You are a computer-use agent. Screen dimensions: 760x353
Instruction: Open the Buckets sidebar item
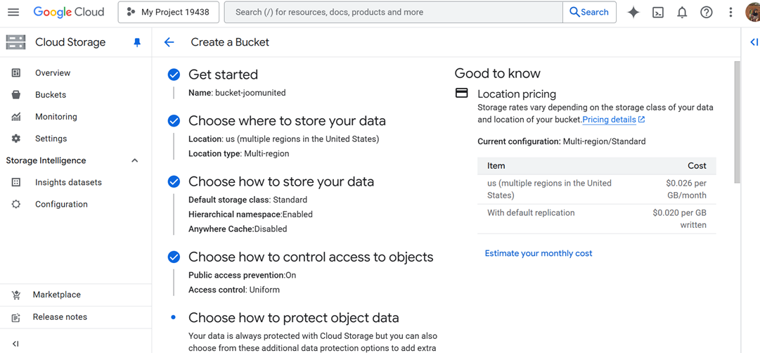51,95
